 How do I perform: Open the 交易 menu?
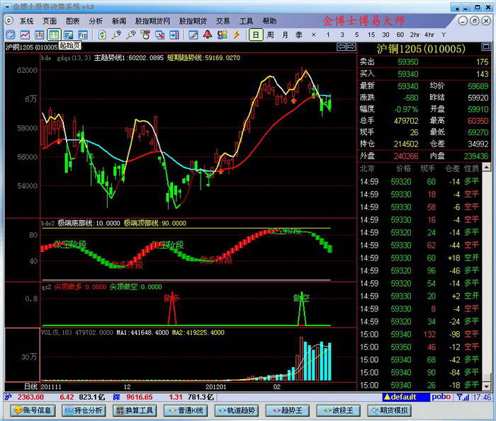pyautogui.click(x=222, y=21)
